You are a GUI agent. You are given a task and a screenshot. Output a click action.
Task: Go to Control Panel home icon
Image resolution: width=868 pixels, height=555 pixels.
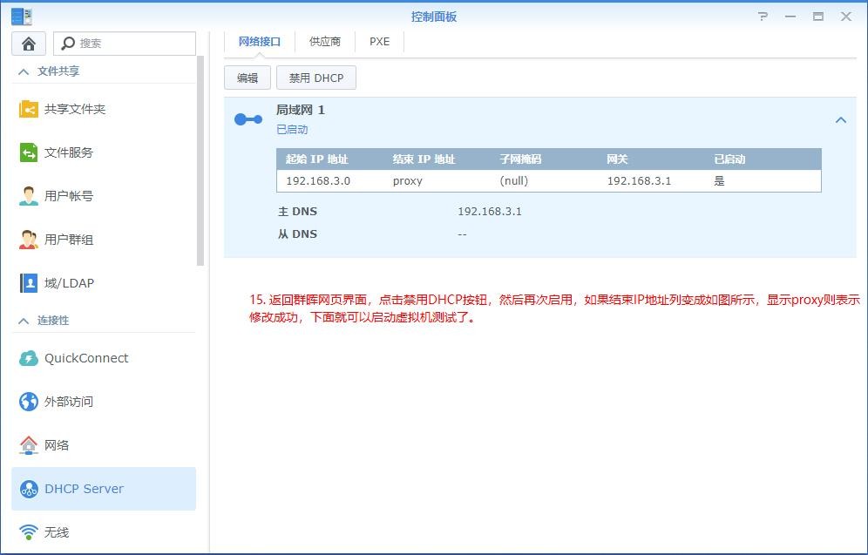(x=29, y=44)
